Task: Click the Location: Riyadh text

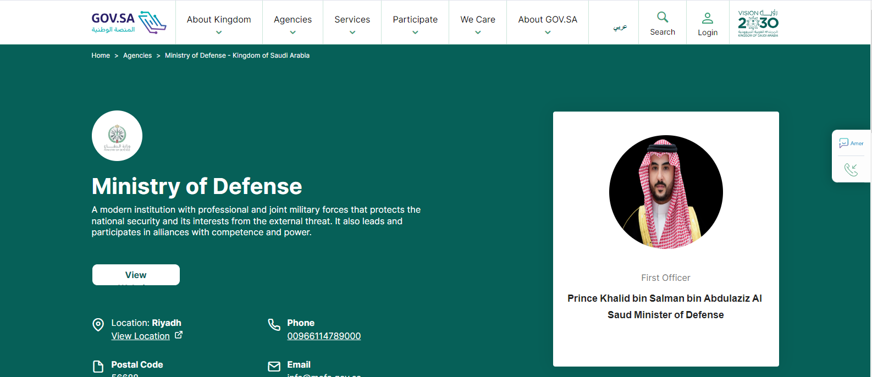Action: [146, 323]
